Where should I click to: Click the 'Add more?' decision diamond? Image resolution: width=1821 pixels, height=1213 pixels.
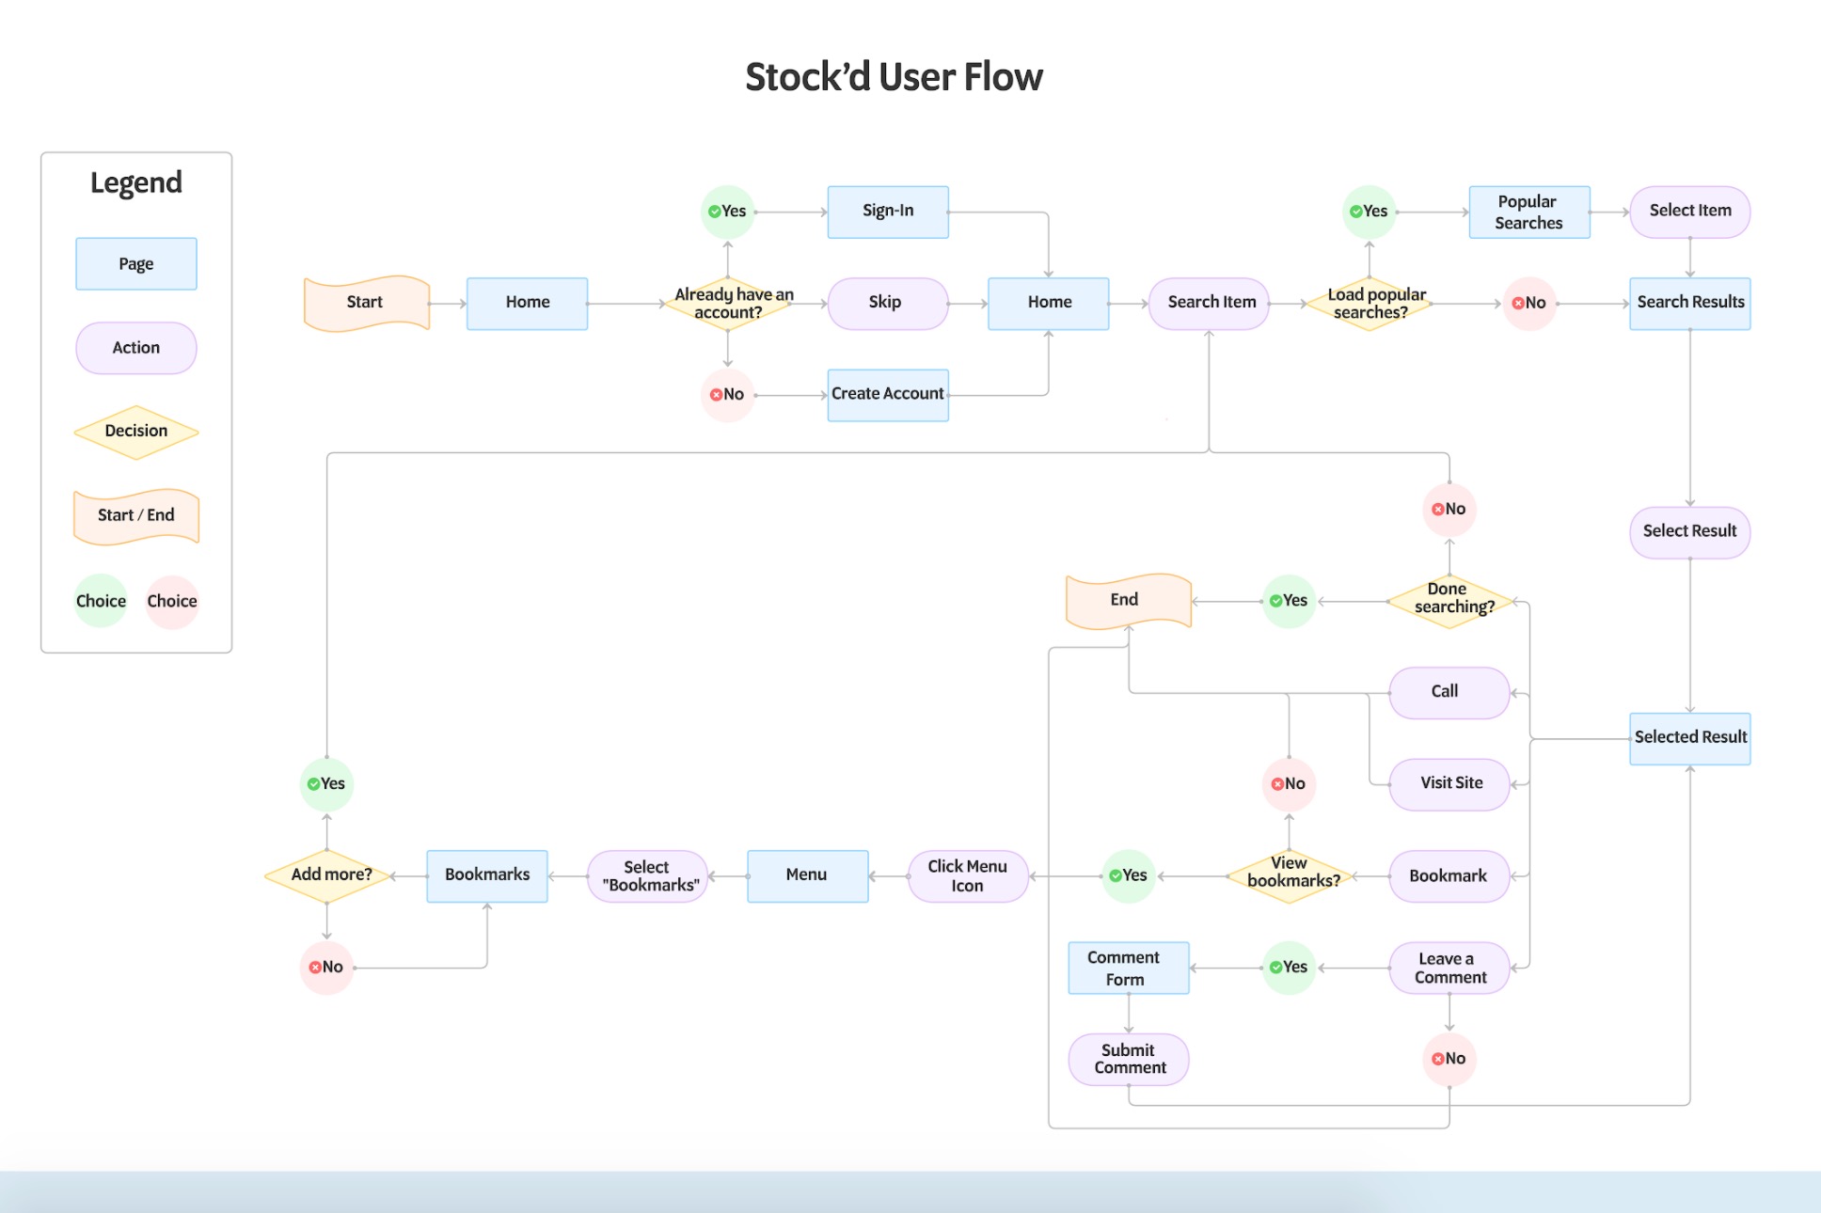click(x=327, y=874)
